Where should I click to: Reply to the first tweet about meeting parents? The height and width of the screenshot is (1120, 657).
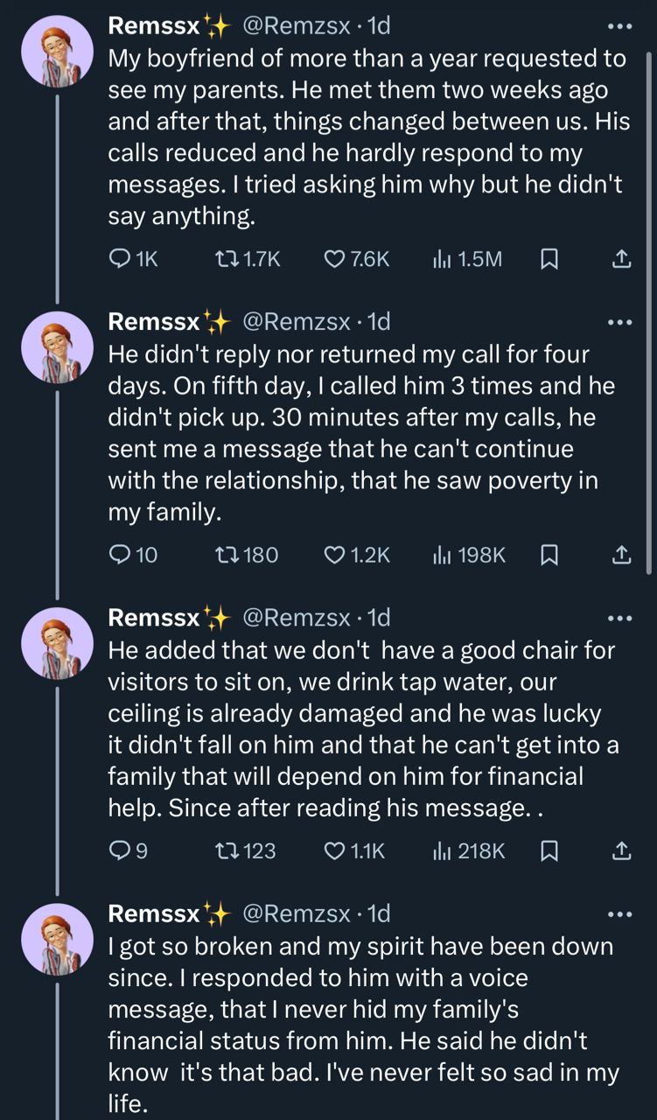122,259
